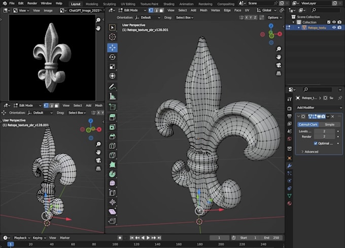The height and width of the screenshot is (248, 345).
Task: Select the Extrude Region tool
Action: coord(112,117)
